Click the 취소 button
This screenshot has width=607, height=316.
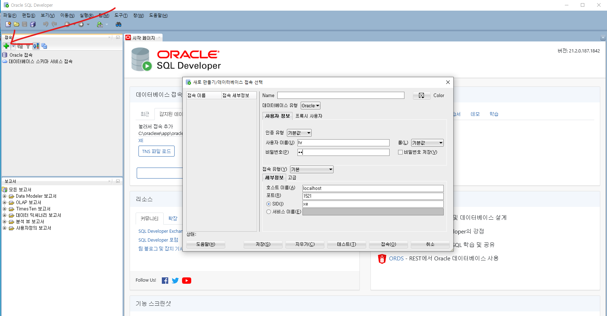click(430, 244)
